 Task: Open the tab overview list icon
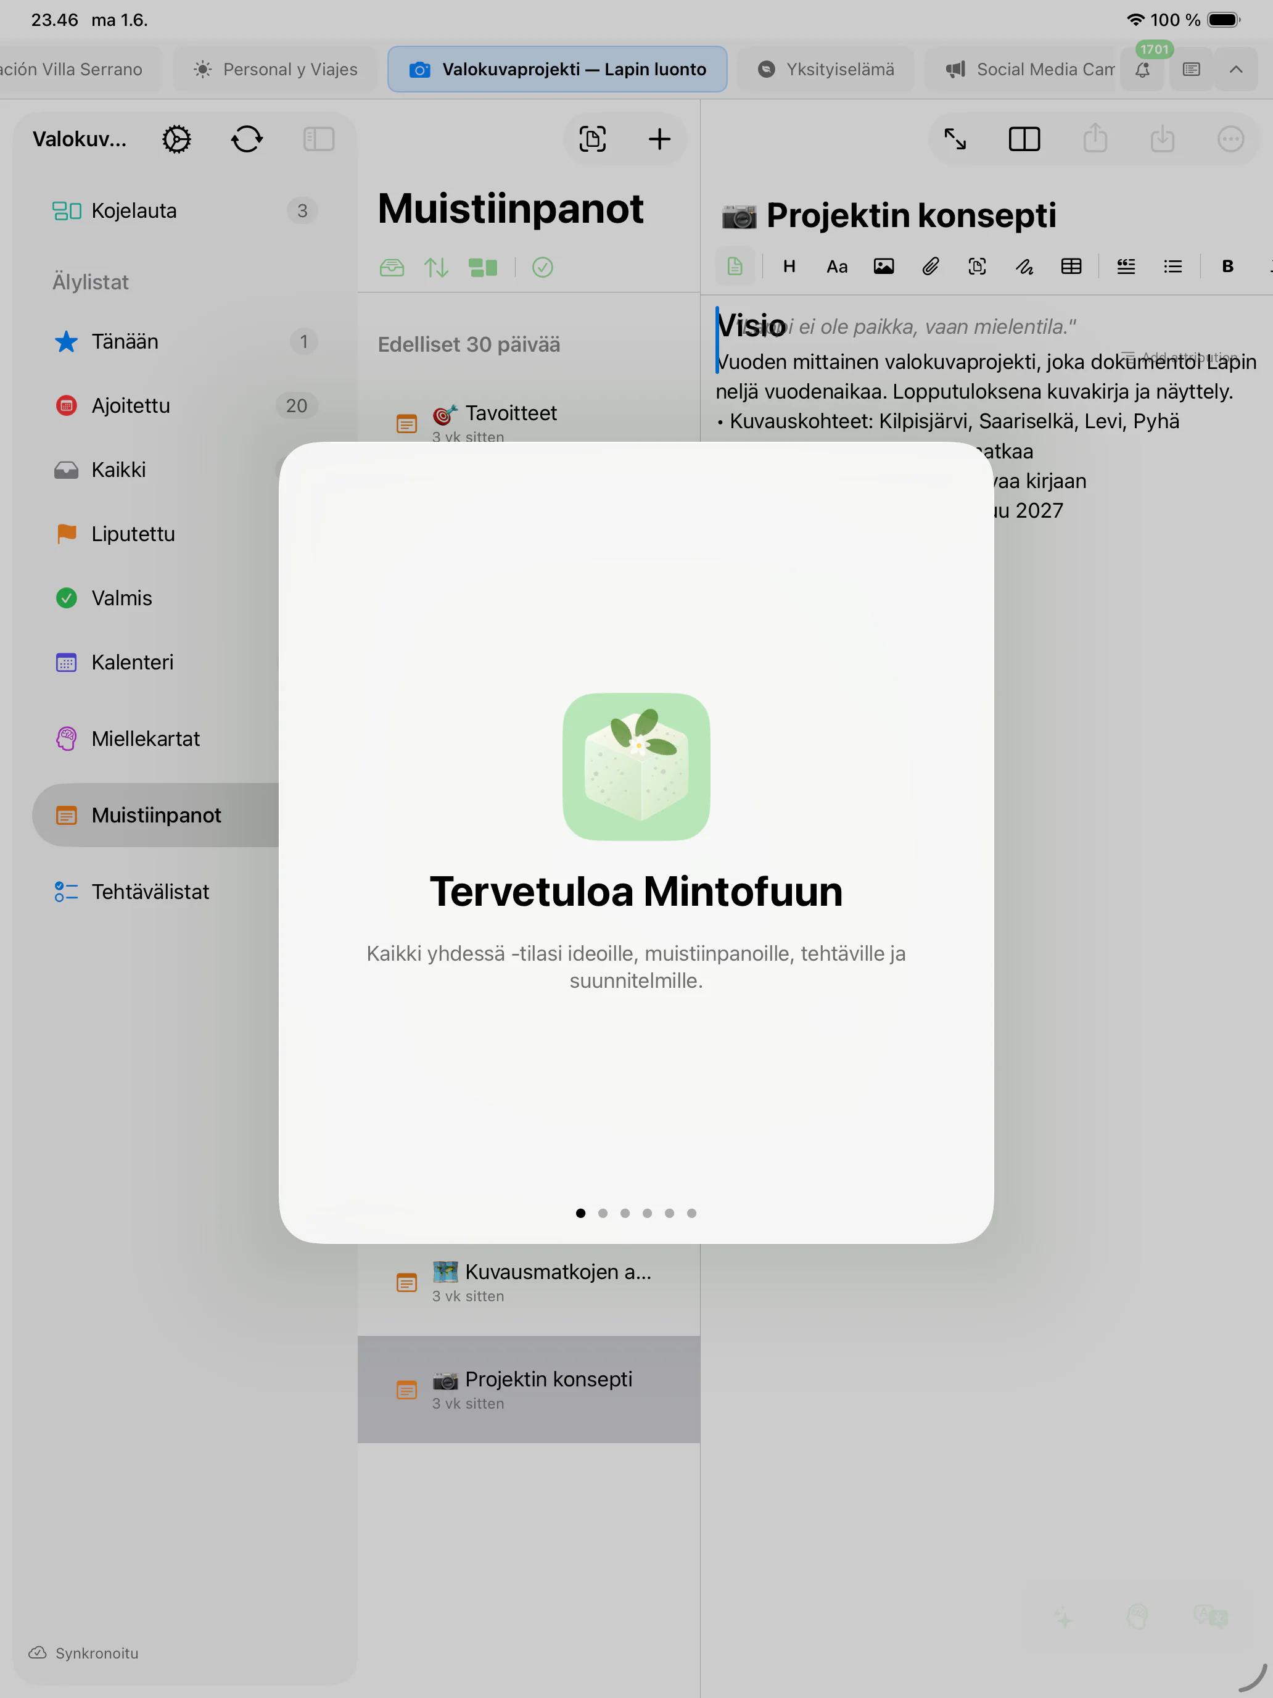pos(1191,69)
